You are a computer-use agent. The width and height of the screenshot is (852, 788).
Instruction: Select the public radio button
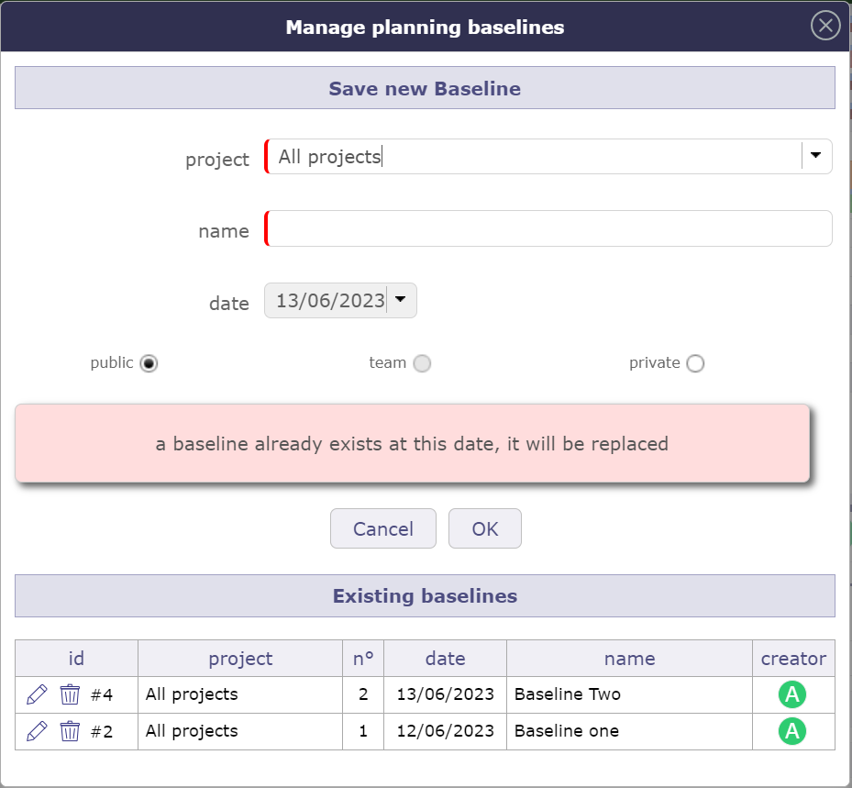coord(149,363)
